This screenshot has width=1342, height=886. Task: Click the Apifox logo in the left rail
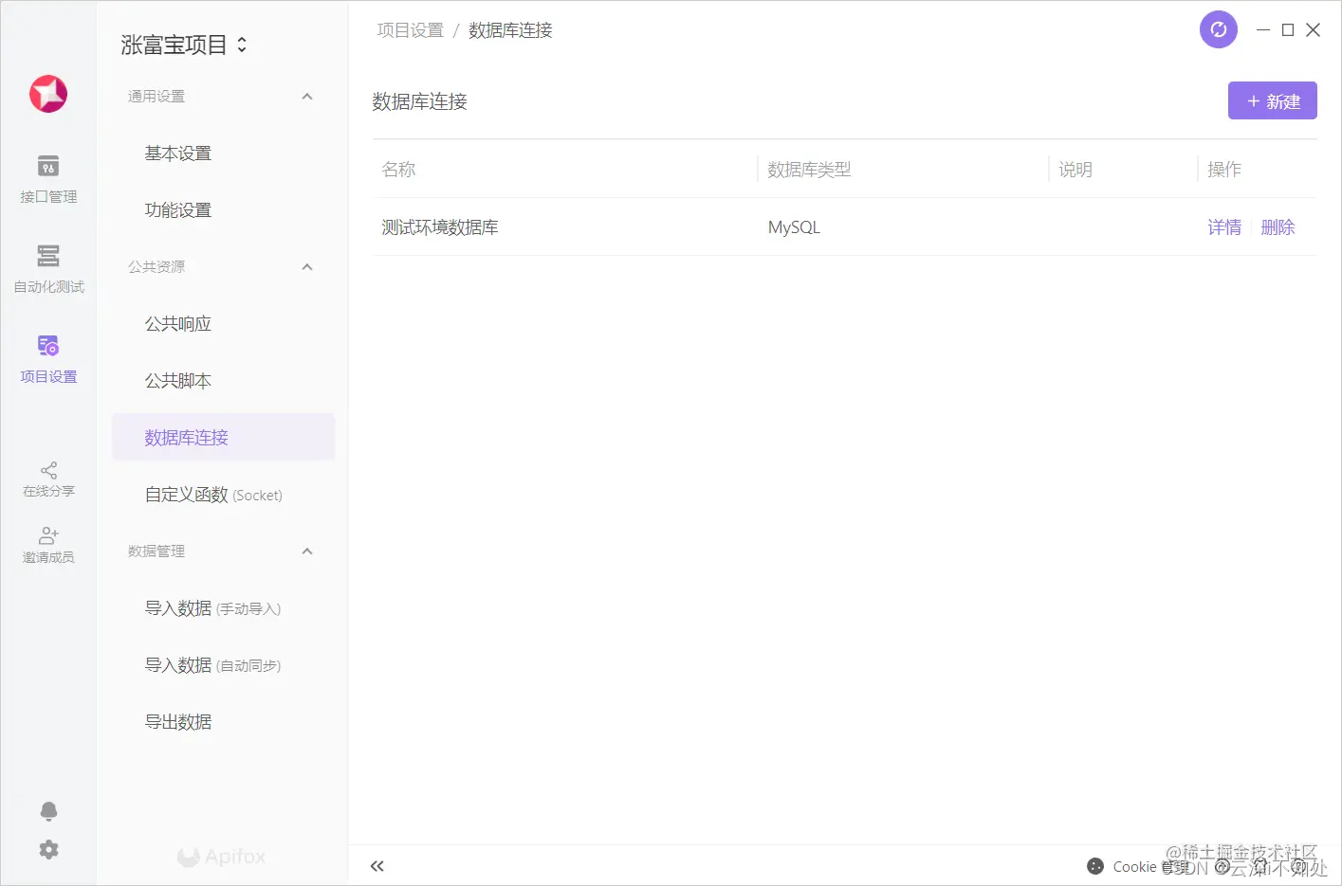(x=48, y=94)
